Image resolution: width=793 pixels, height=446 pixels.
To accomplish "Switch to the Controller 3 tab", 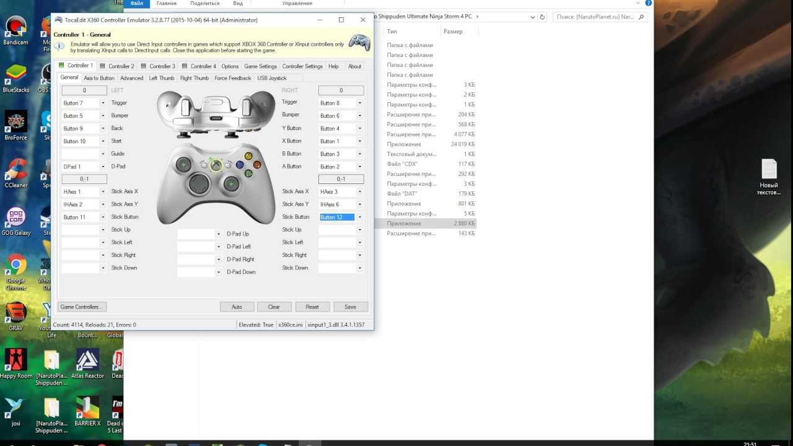I will point(157,66).
